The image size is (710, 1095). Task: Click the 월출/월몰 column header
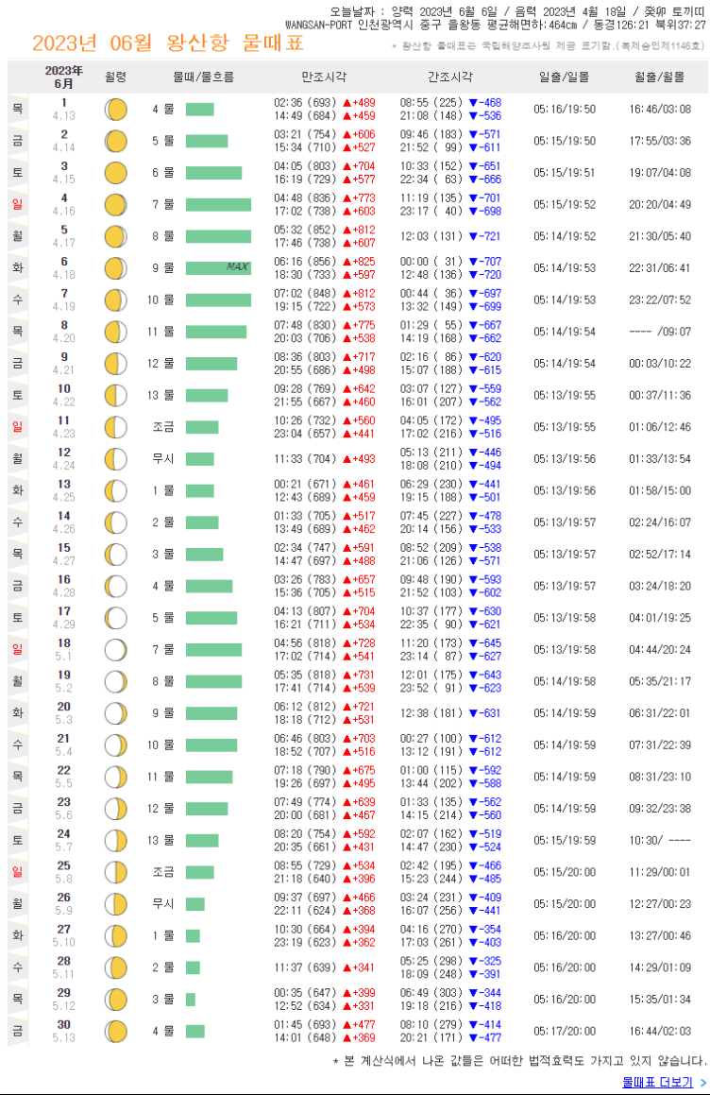(660, 77)
